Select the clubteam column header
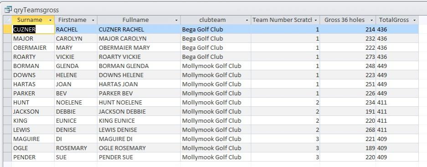 click(x=212, y=20)
